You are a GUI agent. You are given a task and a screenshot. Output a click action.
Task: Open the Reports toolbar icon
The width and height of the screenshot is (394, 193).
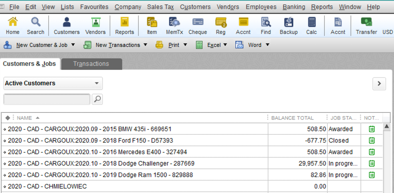[x=124, y=26]
